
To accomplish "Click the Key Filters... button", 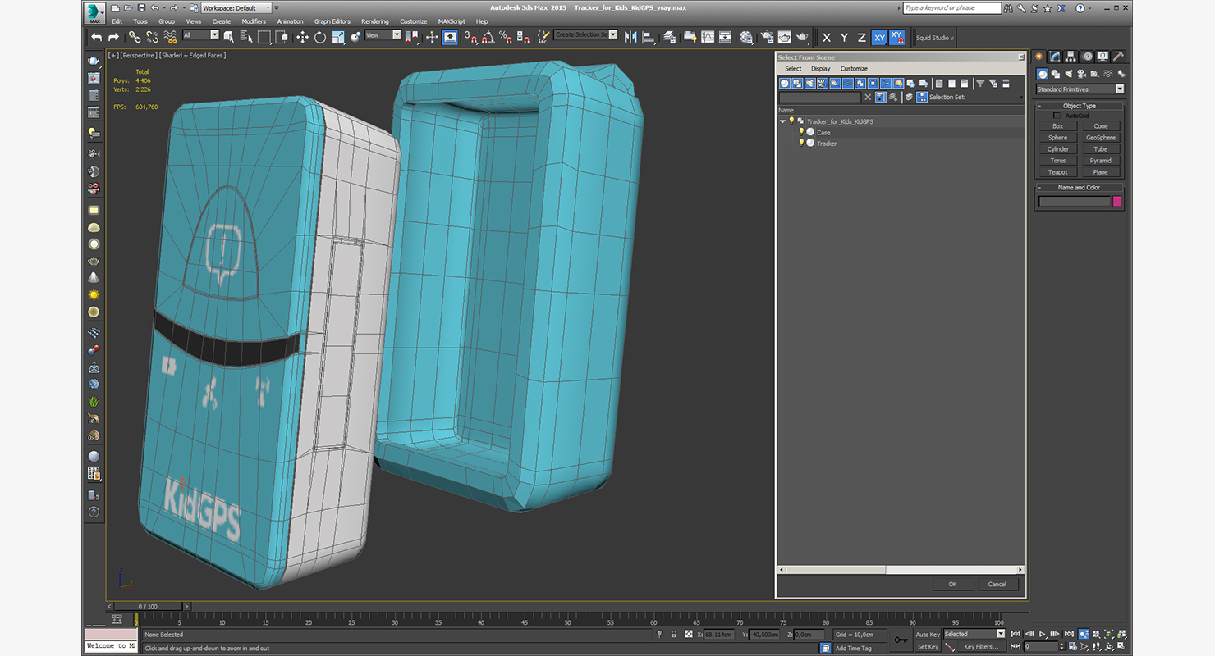I will tap(981, 647).
